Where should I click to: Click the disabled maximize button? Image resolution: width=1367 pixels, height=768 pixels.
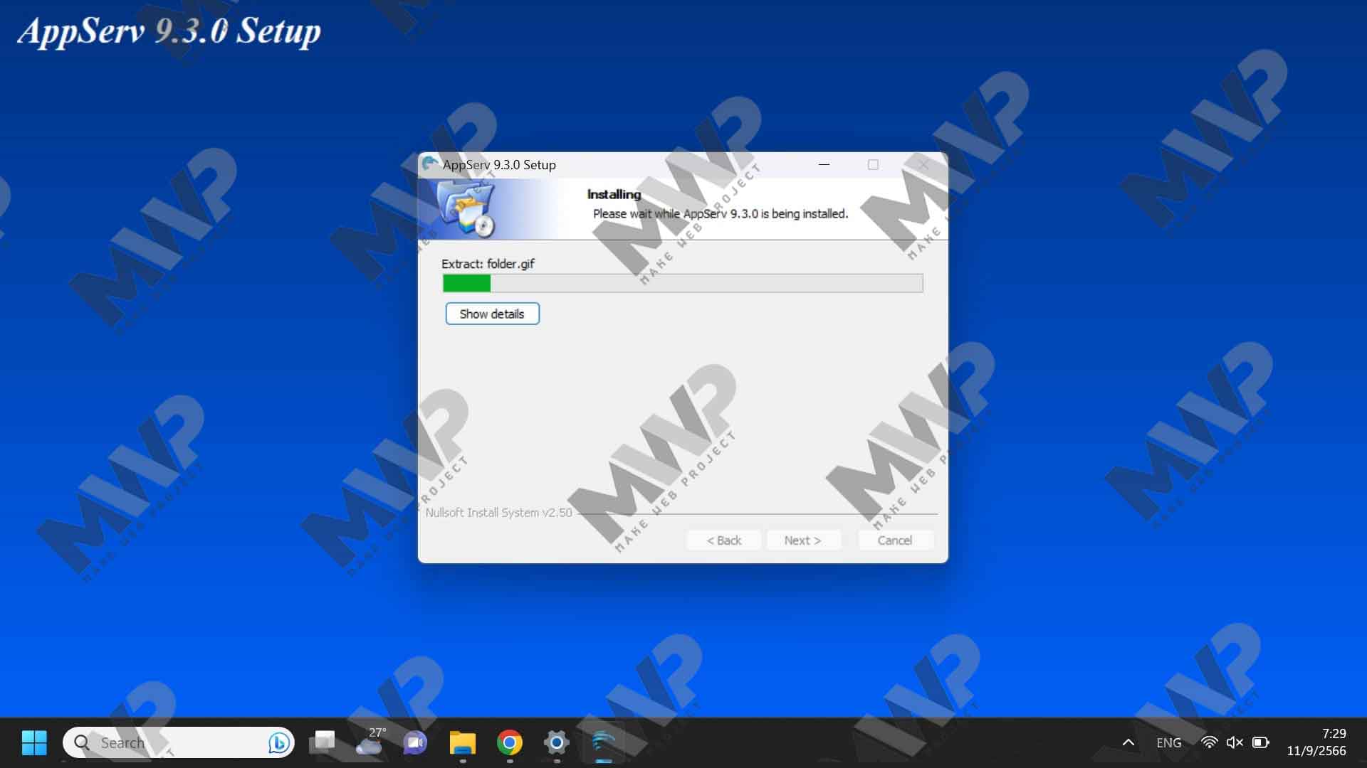[x=873, y=164]
